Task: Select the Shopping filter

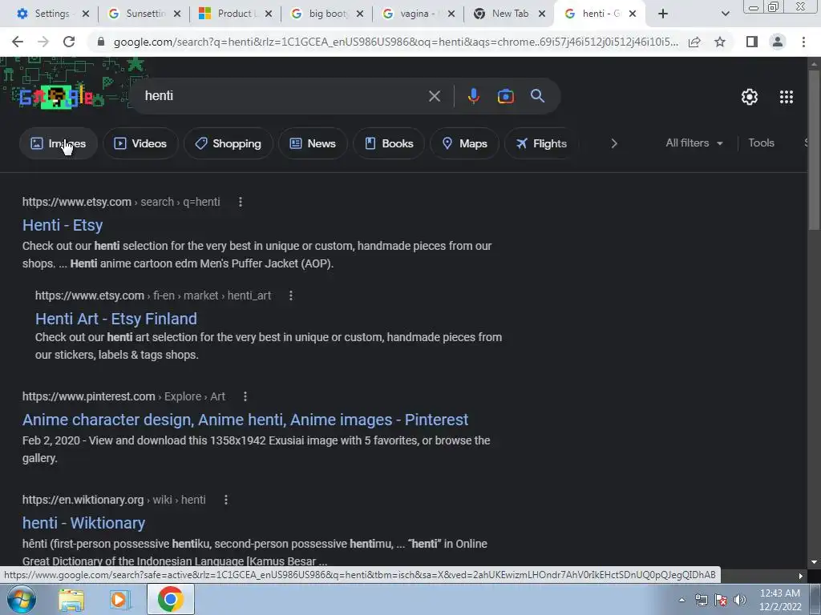Action: point(229,143)
